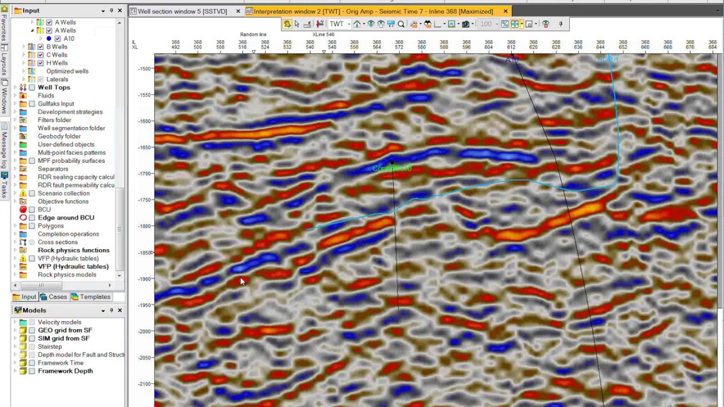Image resolution: width=724 pixels, height=407 pixels.
Task: Click the seismic intersection align tool icon
Action: coord(320,24)
